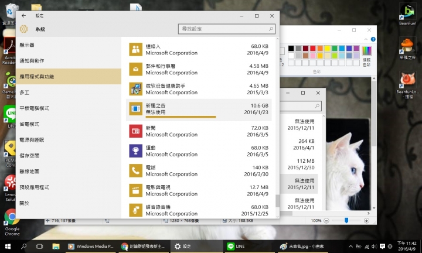Open Paint help question mark icon
Viewport: 422px width, 253px height.
click(373, 39)
